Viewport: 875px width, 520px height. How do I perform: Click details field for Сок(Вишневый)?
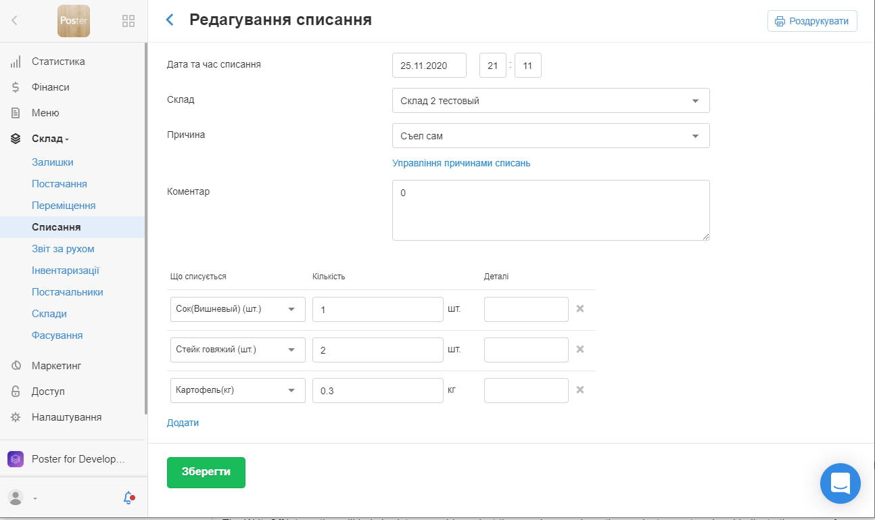click(x=526, y=309)
